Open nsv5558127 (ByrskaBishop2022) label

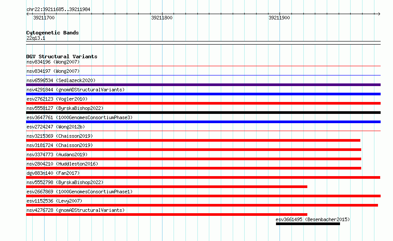[x=65, y=108]
